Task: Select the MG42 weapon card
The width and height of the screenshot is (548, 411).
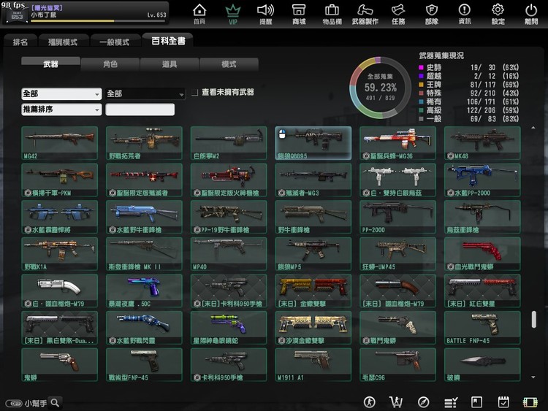Action: tap(59, 143)
